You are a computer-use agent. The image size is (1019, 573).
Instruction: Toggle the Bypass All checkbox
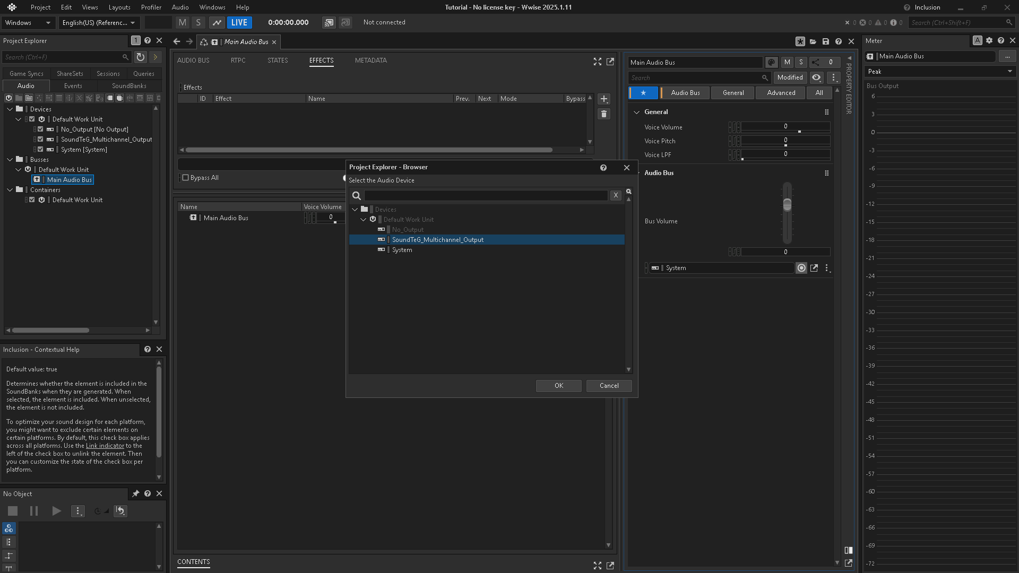click(186, 178)
